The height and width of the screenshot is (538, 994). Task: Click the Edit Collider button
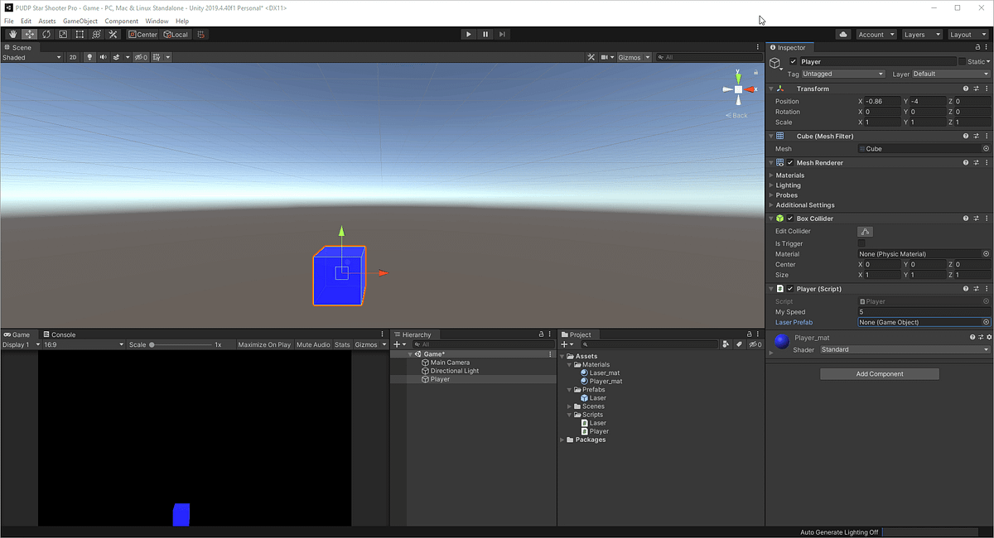(x=865, y=231)
